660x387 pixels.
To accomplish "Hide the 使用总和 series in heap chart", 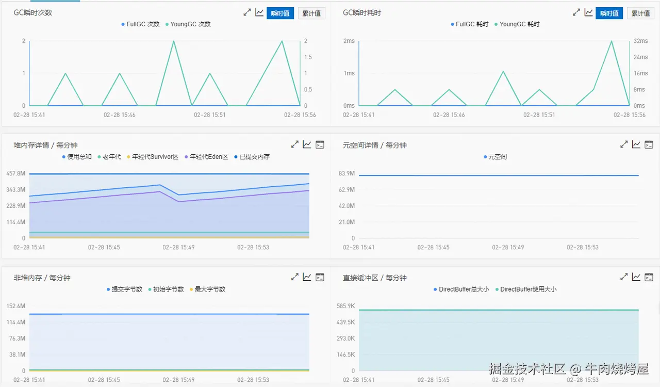I will [77, 156].
